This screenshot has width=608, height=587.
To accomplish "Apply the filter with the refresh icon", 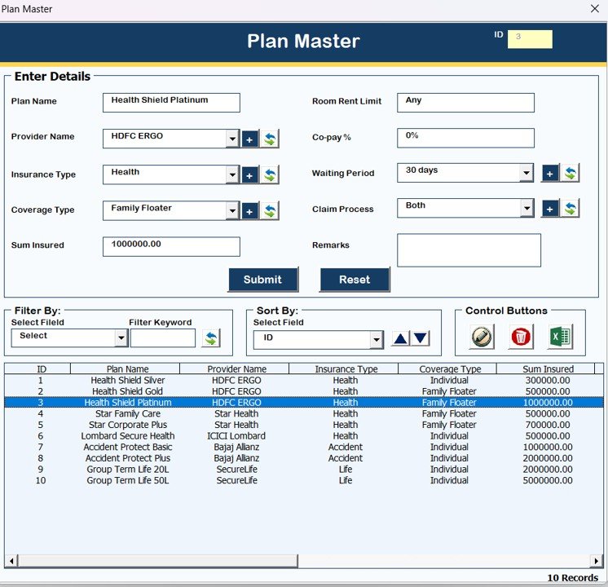I will (x=211, y=338).
